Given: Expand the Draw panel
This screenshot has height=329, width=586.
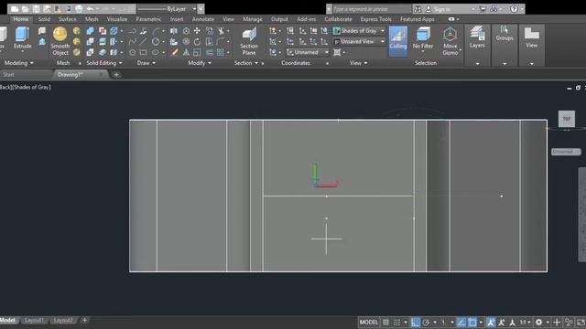Looking at the screenshot, I should pos(146,63).
